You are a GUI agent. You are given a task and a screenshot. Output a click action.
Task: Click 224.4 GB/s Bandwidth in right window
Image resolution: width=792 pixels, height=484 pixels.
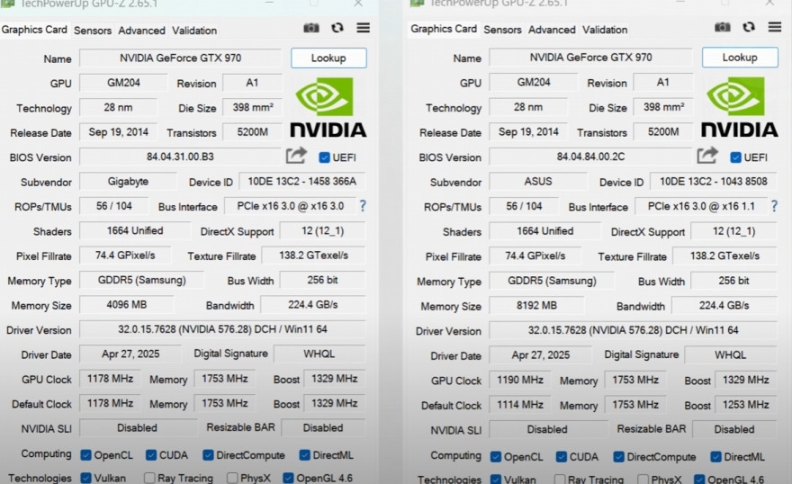724,305
